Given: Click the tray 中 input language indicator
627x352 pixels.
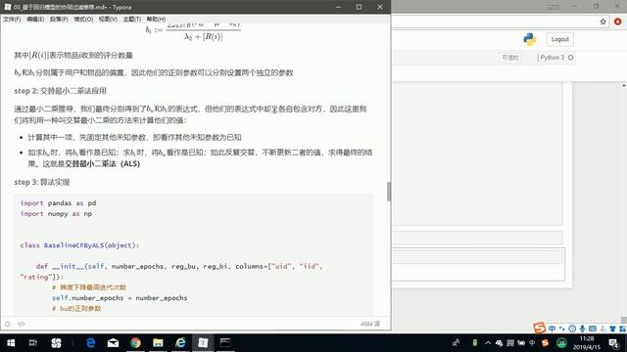Looking at the screenshot, I should pos(532,343).
